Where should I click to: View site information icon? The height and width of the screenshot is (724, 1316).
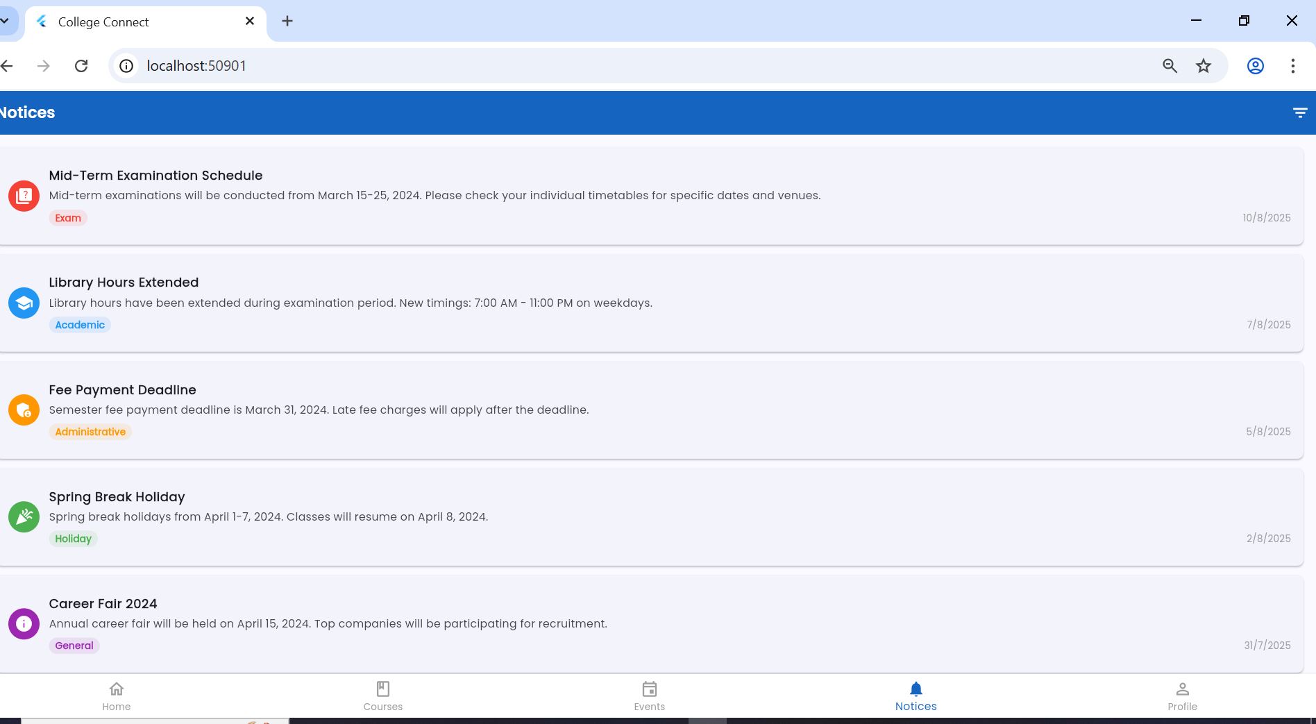[x=126, y=66]
